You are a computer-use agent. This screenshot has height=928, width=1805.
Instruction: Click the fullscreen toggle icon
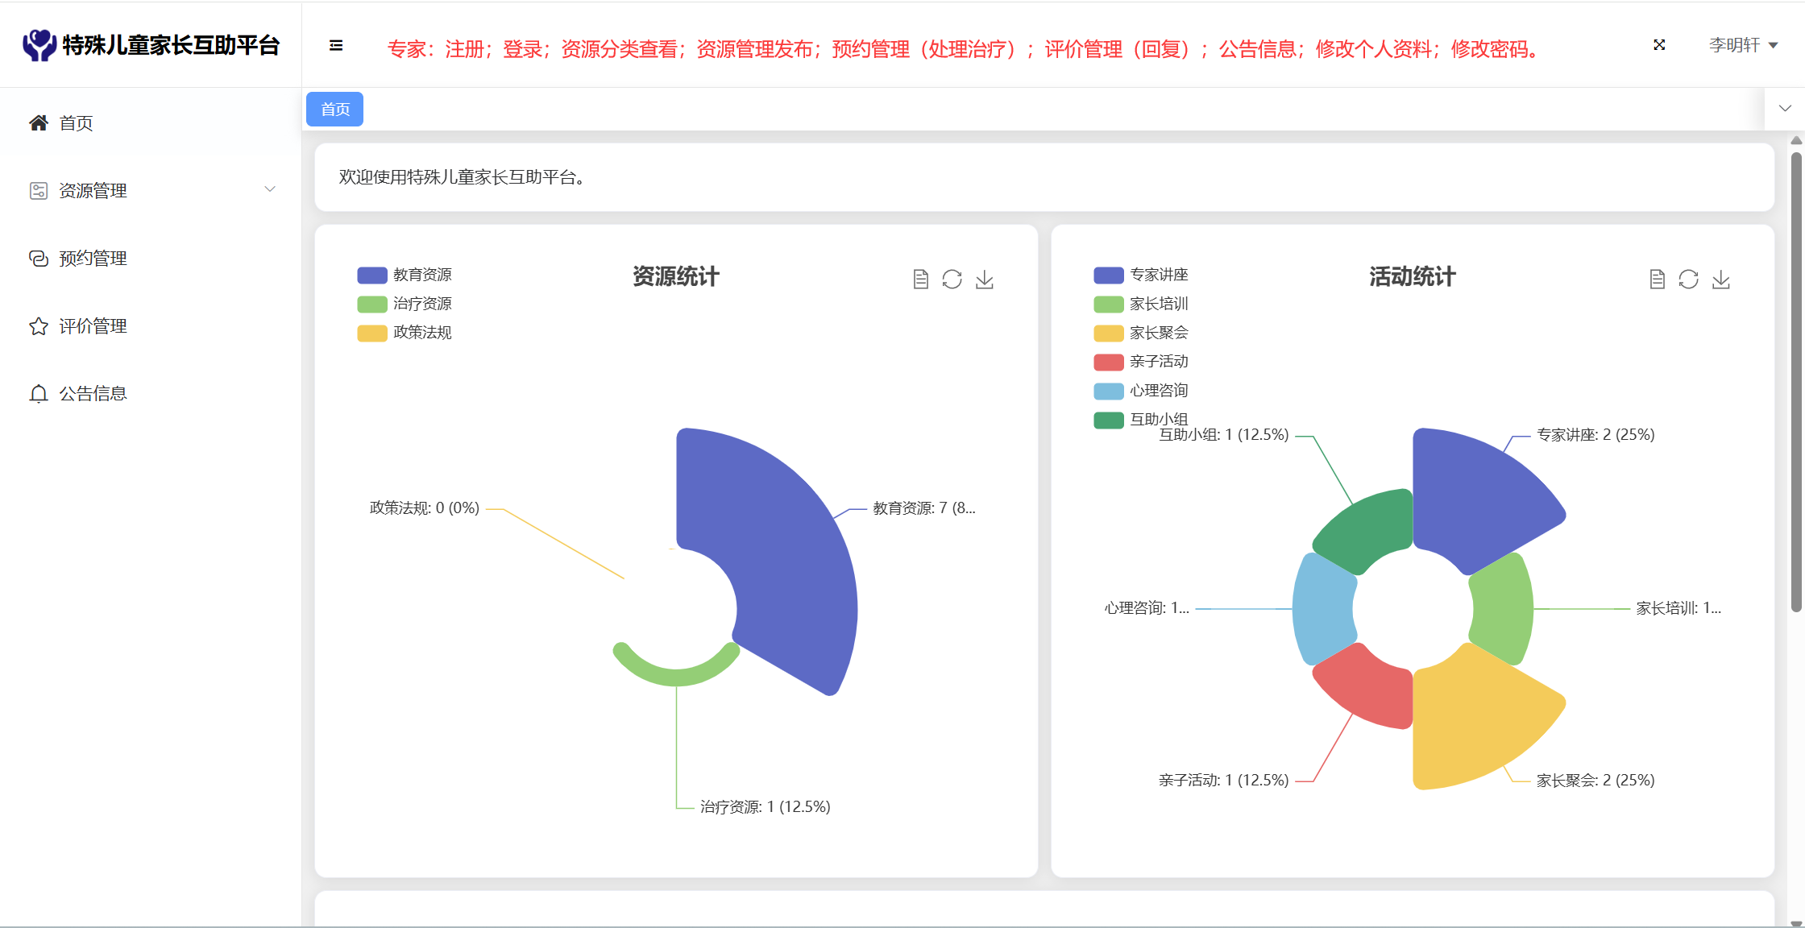pos(1659,45)
